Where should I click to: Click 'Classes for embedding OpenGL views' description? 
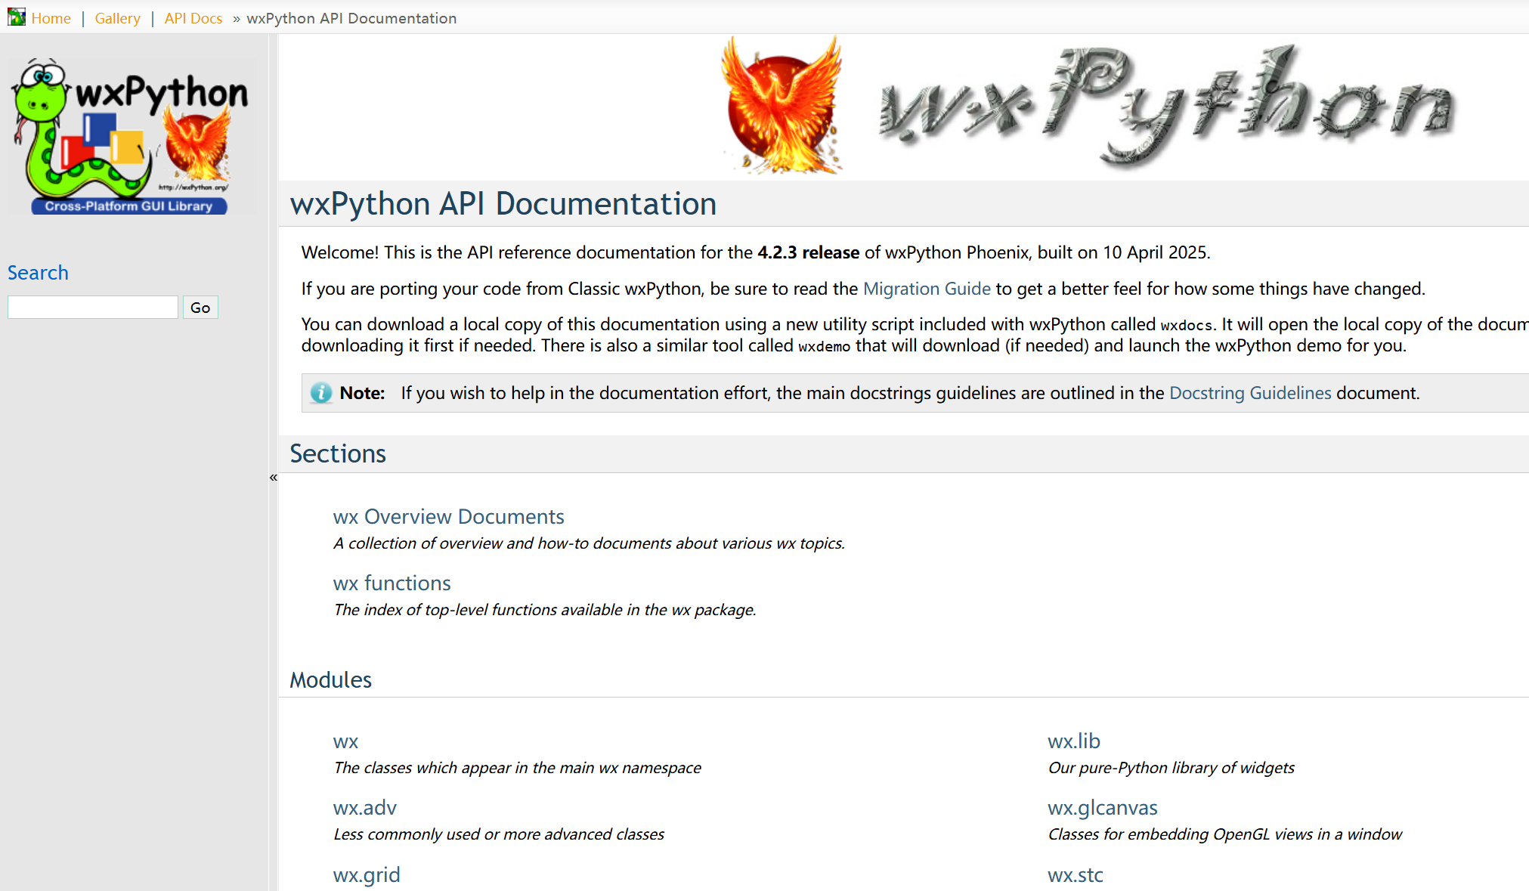coord(1224,834)
